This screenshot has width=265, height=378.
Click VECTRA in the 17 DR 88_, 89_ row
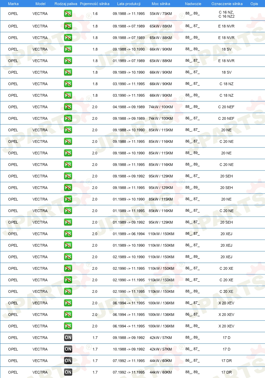(x=40, y=373)
